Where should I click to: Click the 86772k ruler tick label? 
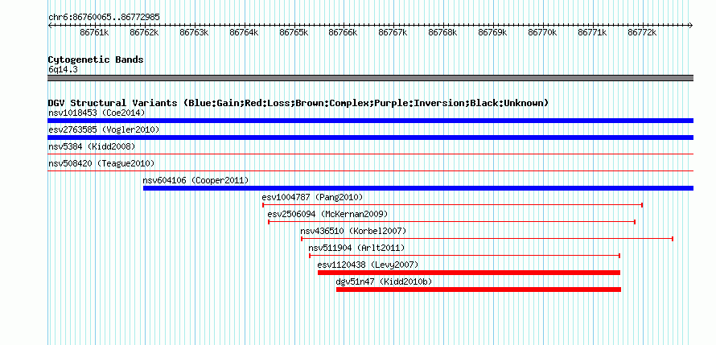(642, 32)
